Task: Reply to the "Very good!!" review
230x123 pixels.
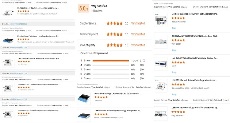Action: (174, 50)
